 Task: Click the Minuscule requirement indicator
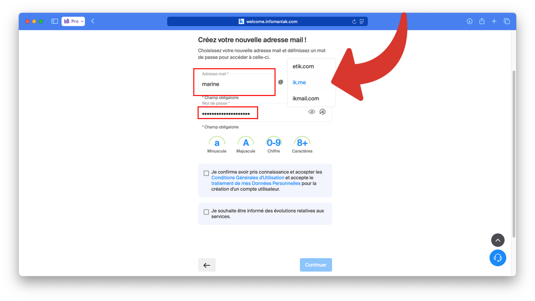pyautogui.click(x=217, y=145)
